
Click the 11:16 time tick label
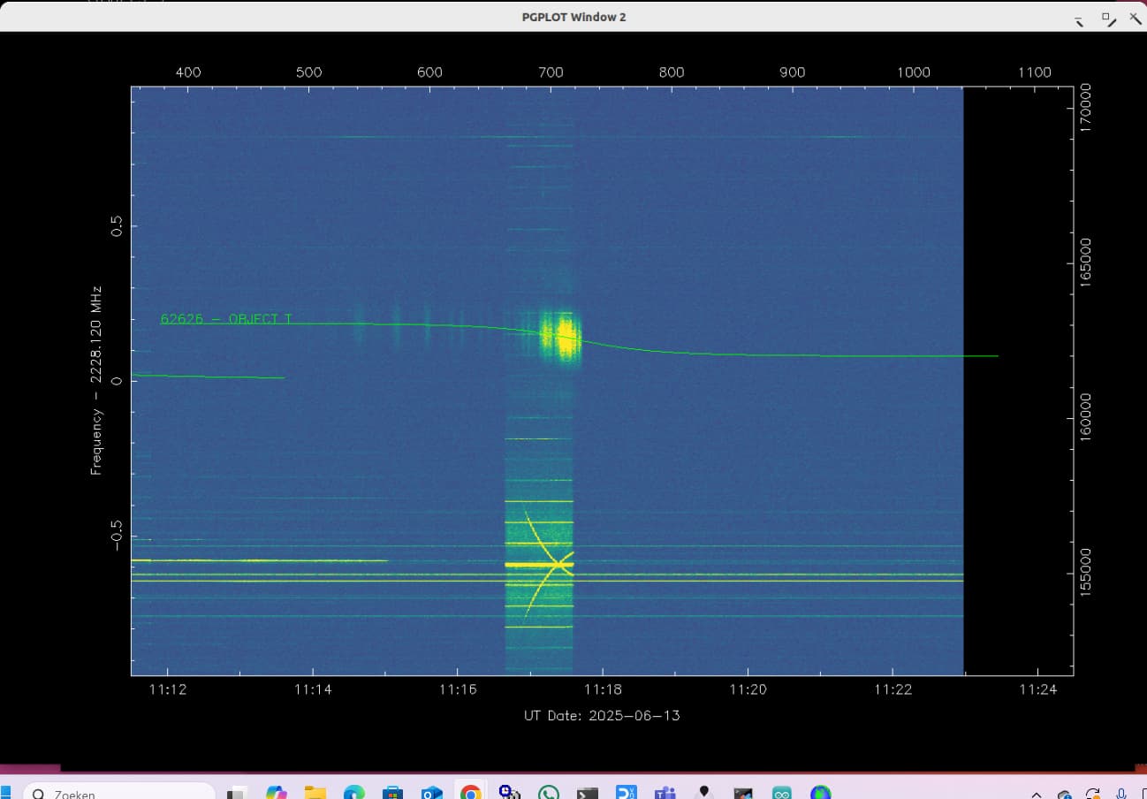(x=457, y=689)
